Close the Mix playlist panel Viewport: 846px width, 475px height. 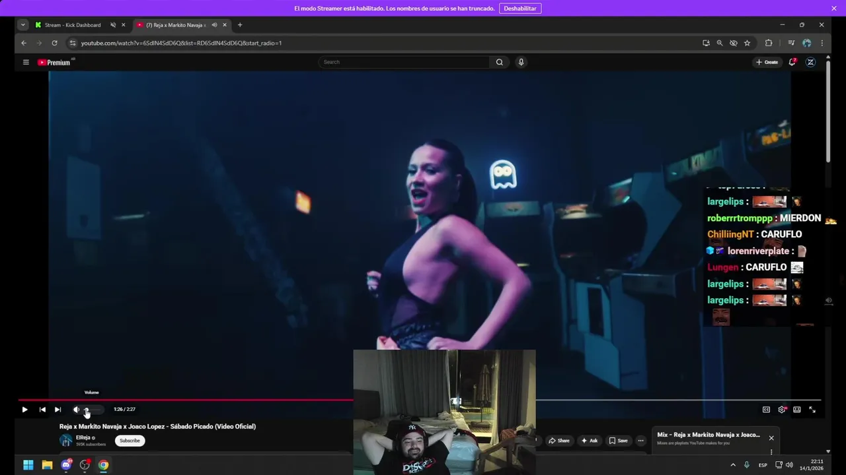pos(771,437)
